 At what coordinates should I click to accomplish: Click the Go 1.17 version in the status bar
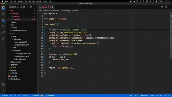pos(17,96)
